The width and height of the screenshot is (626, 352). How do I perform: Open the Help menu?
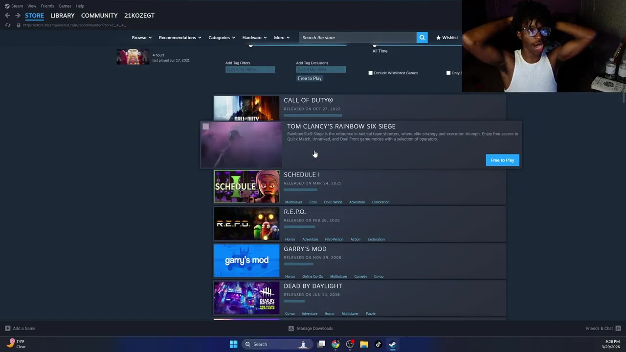pos(80,6)
